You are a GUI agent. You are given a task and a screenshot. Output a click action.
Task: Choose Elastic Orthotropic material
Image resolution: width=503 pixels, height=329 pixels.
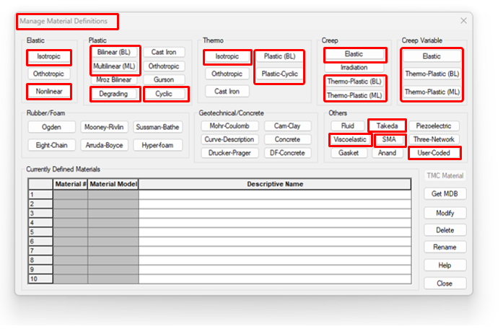click(x=49, y=74)
